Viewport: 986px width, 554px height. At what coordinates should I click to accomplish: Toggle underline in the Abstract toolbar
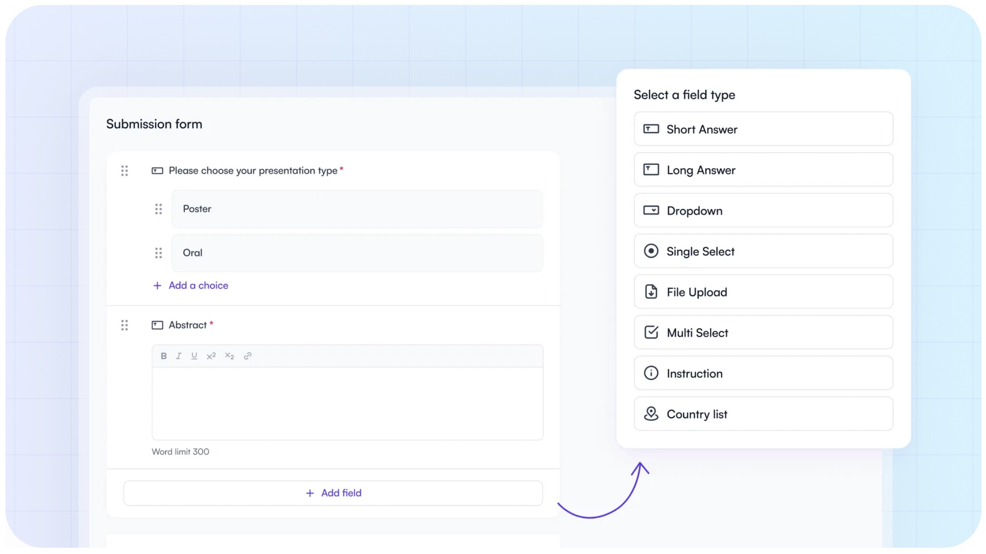click(x=194, y=356)
